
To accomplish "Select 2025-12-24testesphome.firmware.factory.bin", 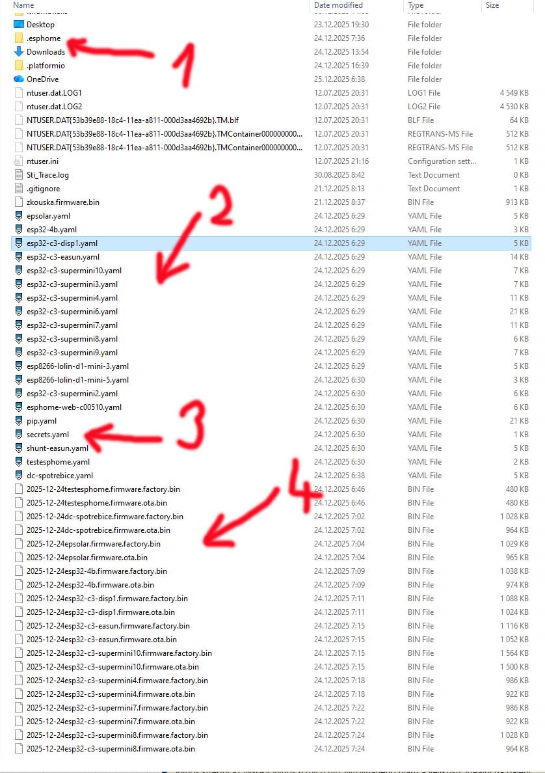I will [x=103, y=489].
